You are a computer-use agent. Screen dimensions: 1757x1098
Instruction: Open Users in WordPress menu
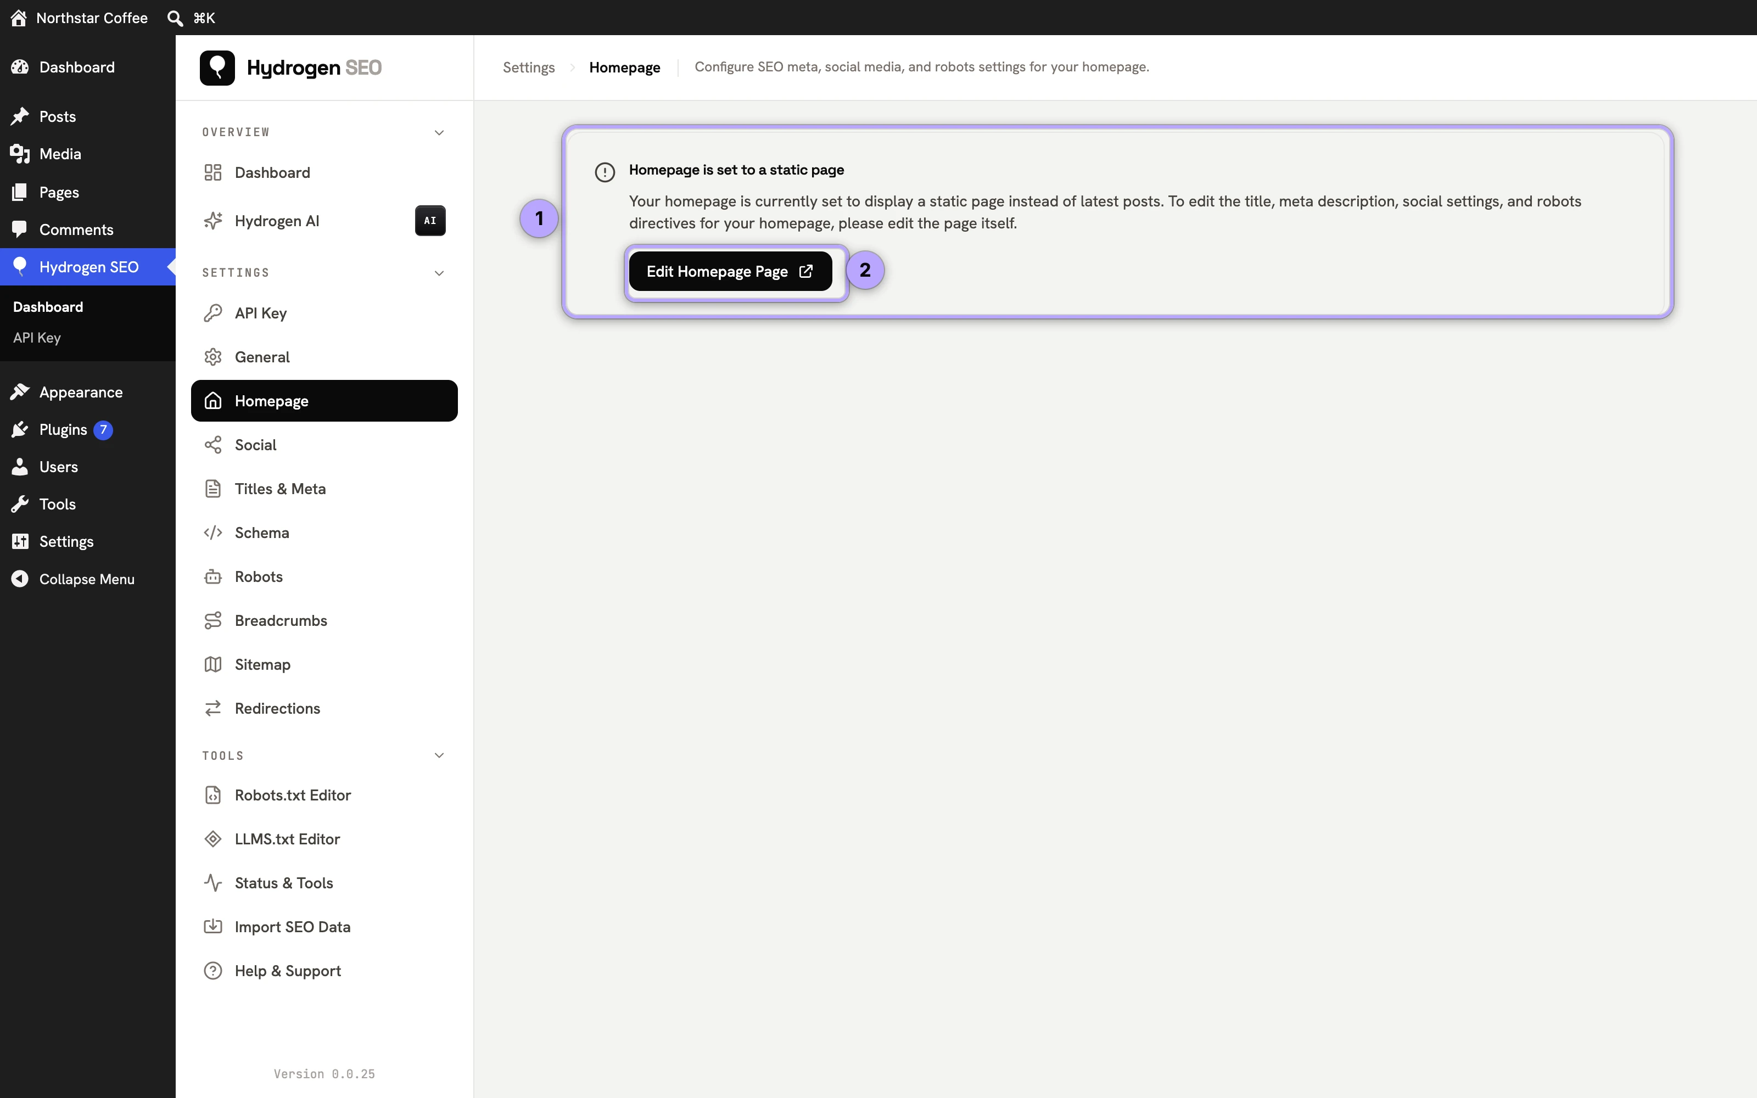tap(88, 467)
